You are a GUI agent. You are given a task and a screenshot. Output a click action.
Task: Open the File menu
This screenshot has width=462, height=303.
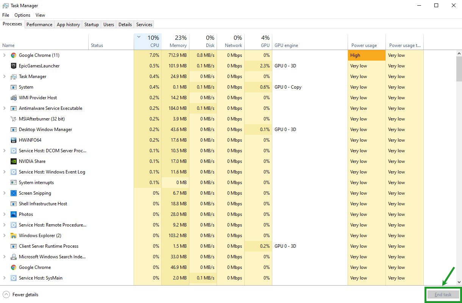6,15
